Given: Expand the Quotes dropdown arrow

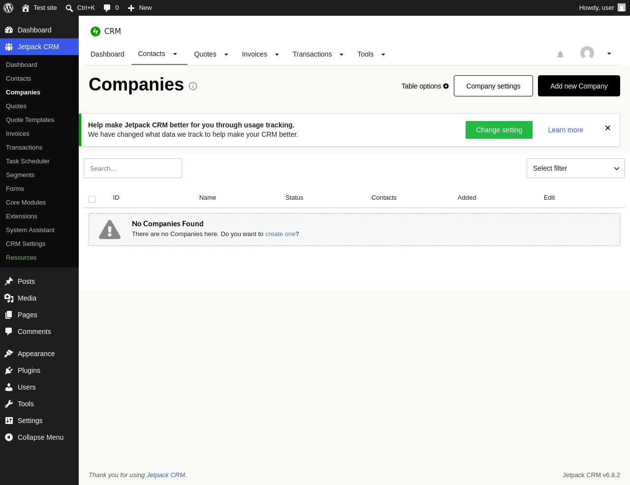Looking at the screenshot, I should pyautogui.click(x=226, y=55).
